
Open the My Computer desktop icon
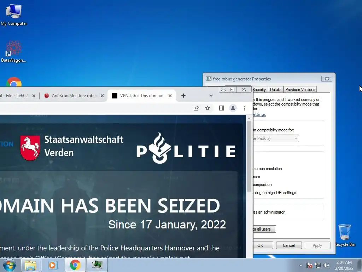[x=14, y=14]
